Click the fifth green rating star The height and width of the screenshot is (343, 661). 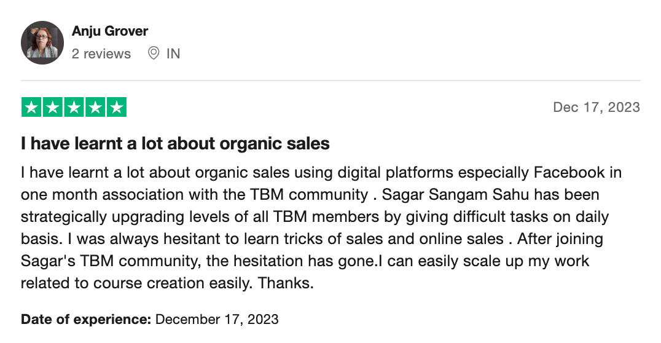(116, 108)
